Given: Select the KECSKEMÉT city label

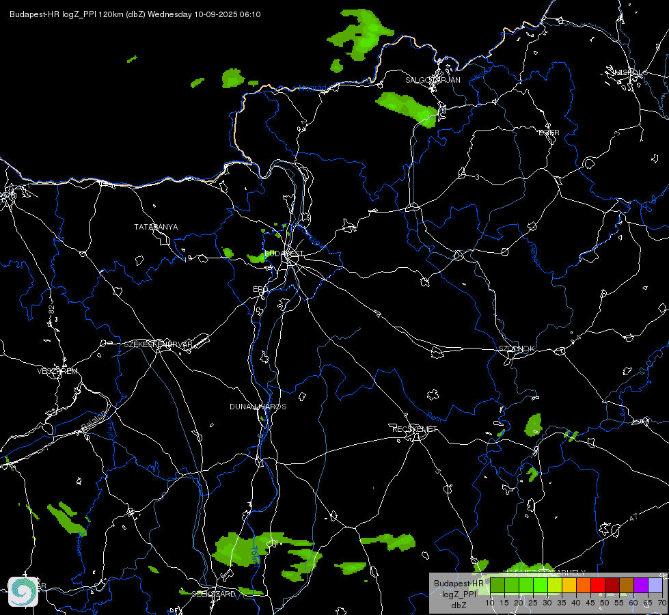Looking at the screenshot, I should (415, 429).
